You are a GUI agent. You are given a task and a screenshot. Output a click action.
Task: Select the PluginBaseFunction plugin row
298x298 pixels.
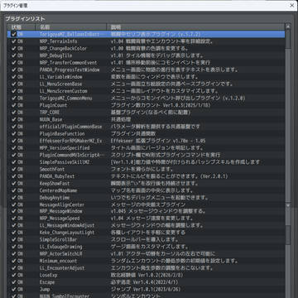(147, 133)
